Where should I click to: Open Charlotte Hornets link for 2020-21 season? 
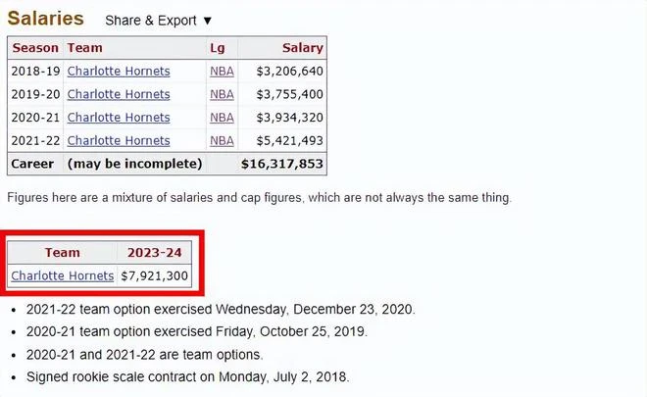(119, 118)
